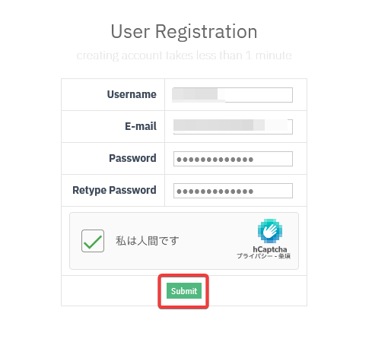Screen dimensions: 372x342
Task: Focus the Username input field
Action: 232,95
